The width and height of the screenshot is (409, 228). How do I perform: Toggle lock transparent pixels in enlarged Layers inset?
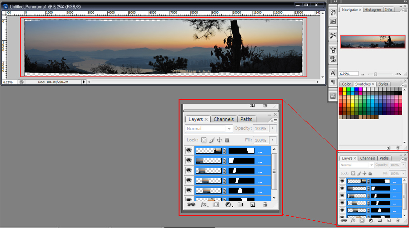[x=204, y=140]
